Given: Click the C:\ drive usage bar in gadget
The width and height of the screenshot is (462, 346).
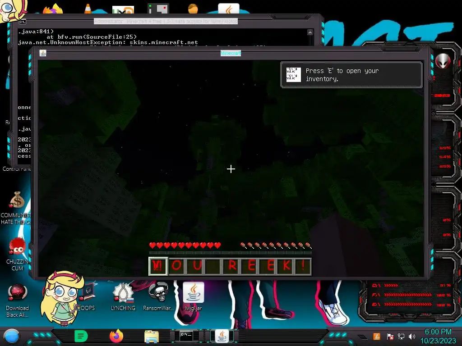Looking at the screenshot, I should tap(411, 285).
